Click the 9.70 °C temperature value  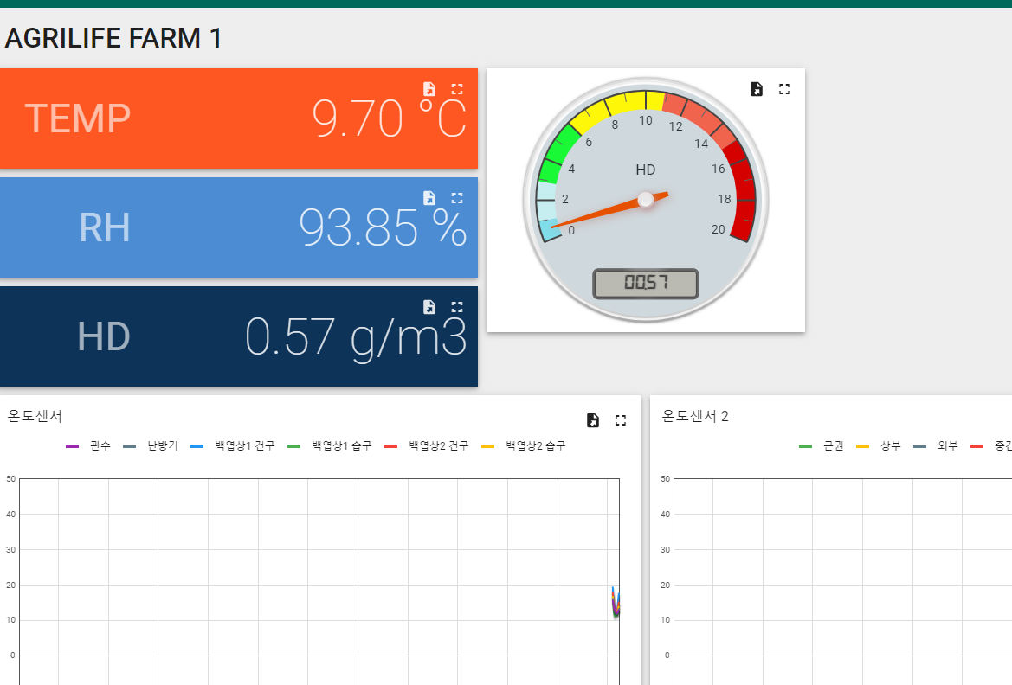click(389, 118)
